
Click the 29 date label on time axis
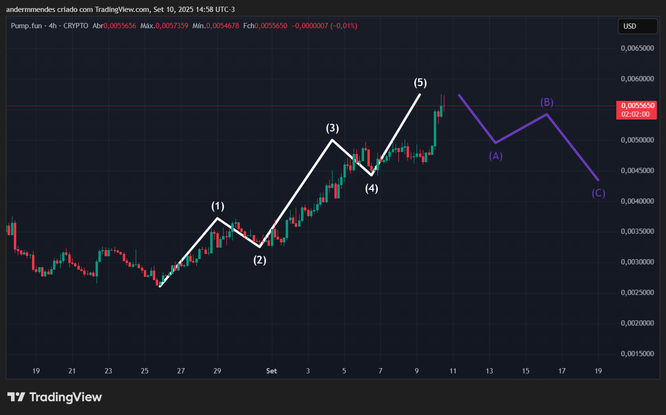click(x=217, y=371)
